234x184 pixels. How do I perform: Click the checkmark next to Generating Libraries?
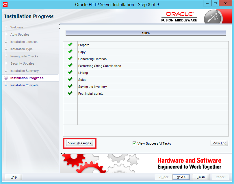point(70,59)
